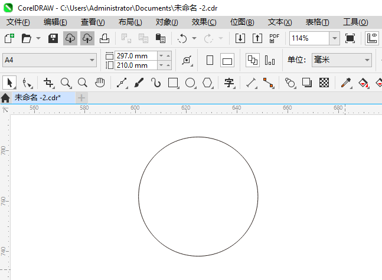
Task: Select the Pick tool arrow
Action: coord(9,83)
